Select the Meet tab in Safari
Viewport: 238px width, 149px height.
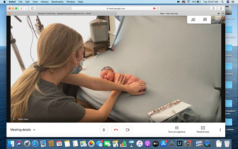click(x=169, y=14)
